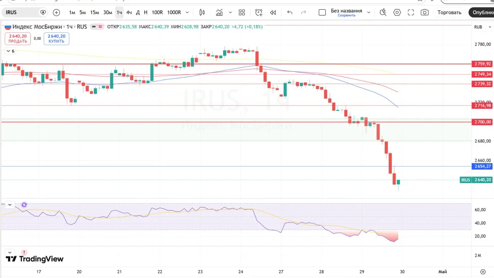Switch to the 30м timeframe
This screenshot has width=494, height=278.
[x=108, y=12]
